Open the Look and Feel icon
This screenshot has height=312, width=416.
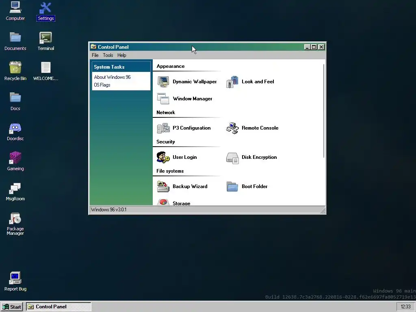pos(232,82)
